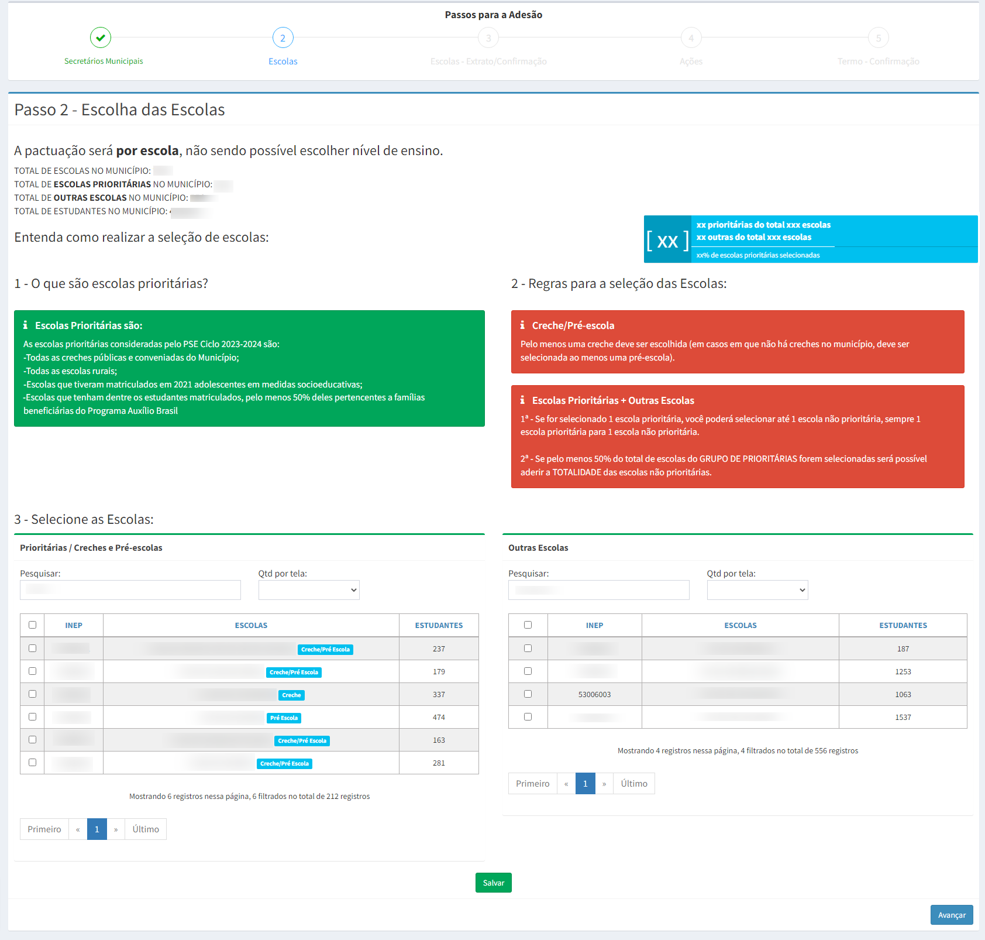Sort Prioritárias table by ESTUDANTES column
The width and height of the screenshot is (985, 940).
click(439, 625)
